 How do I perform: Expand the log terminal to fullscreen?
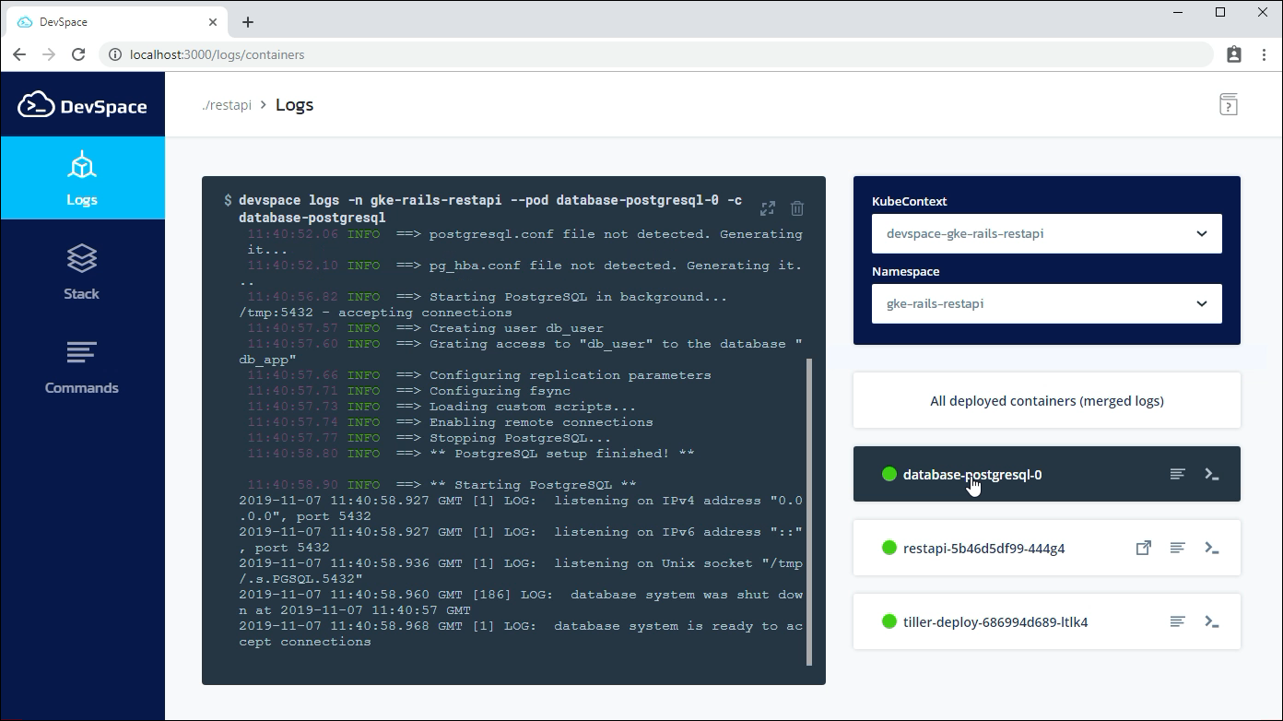click(767, 208)
